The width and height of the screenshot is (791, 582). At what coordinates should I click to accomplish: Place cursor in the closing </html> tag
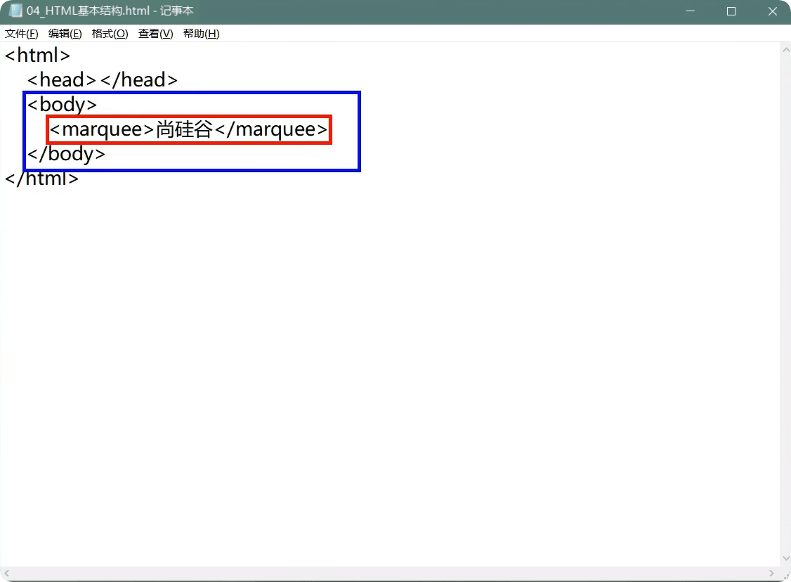[x=42, y=179]
